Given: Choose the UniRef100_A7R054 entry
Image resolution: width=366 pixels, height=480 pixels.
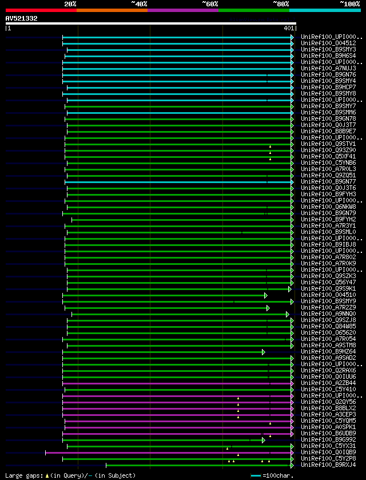Looking at the screenshot, I should pos(328,339).
